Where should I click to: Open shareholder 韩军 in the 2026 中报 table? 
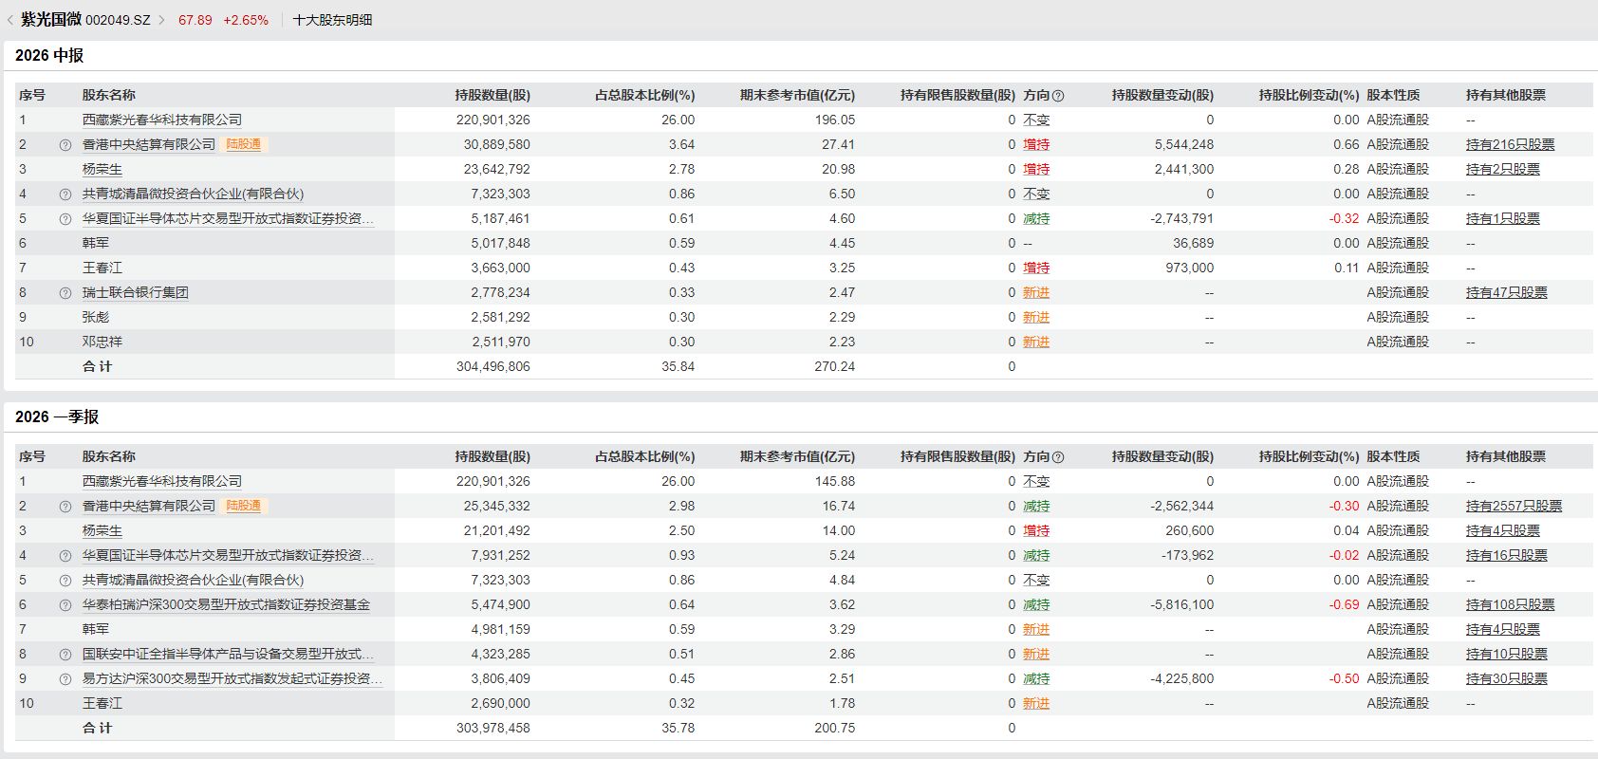pyautogui.click(x=96, y=243)
